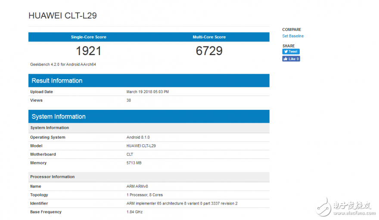Click the Topology value 1 Processor, 8 Cores
The width and height of the screenshot is (379, 220).
click(145, 195)
